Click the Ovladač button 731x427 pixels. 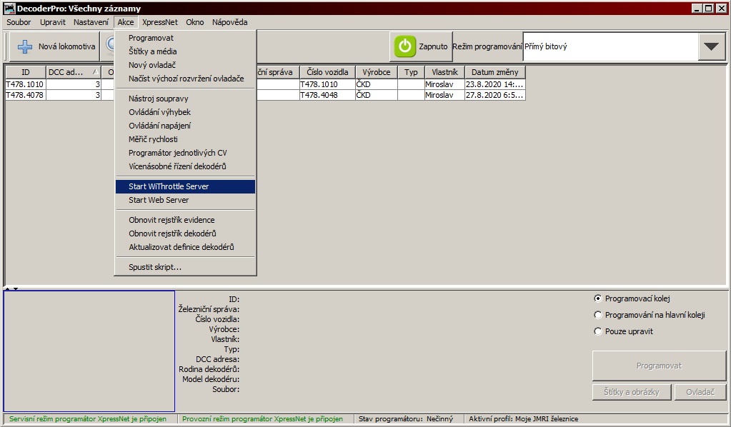700,392
